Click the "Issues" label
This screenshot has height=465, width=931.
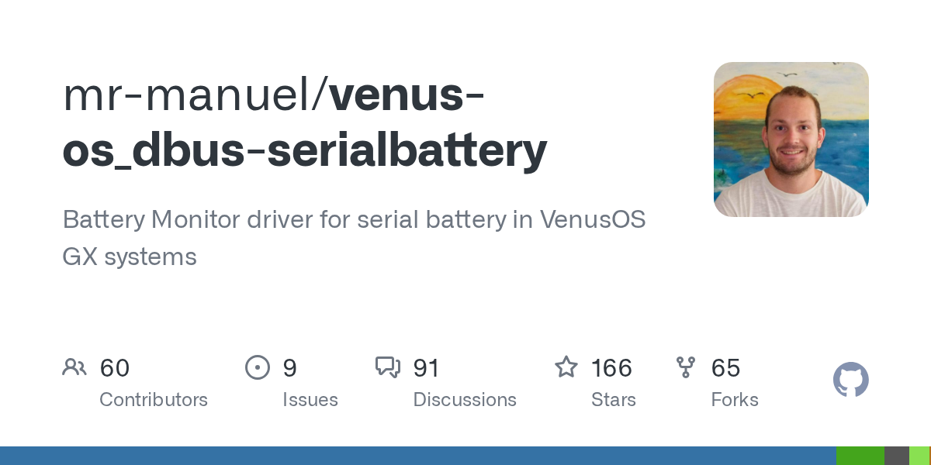(x=310, y=400)
